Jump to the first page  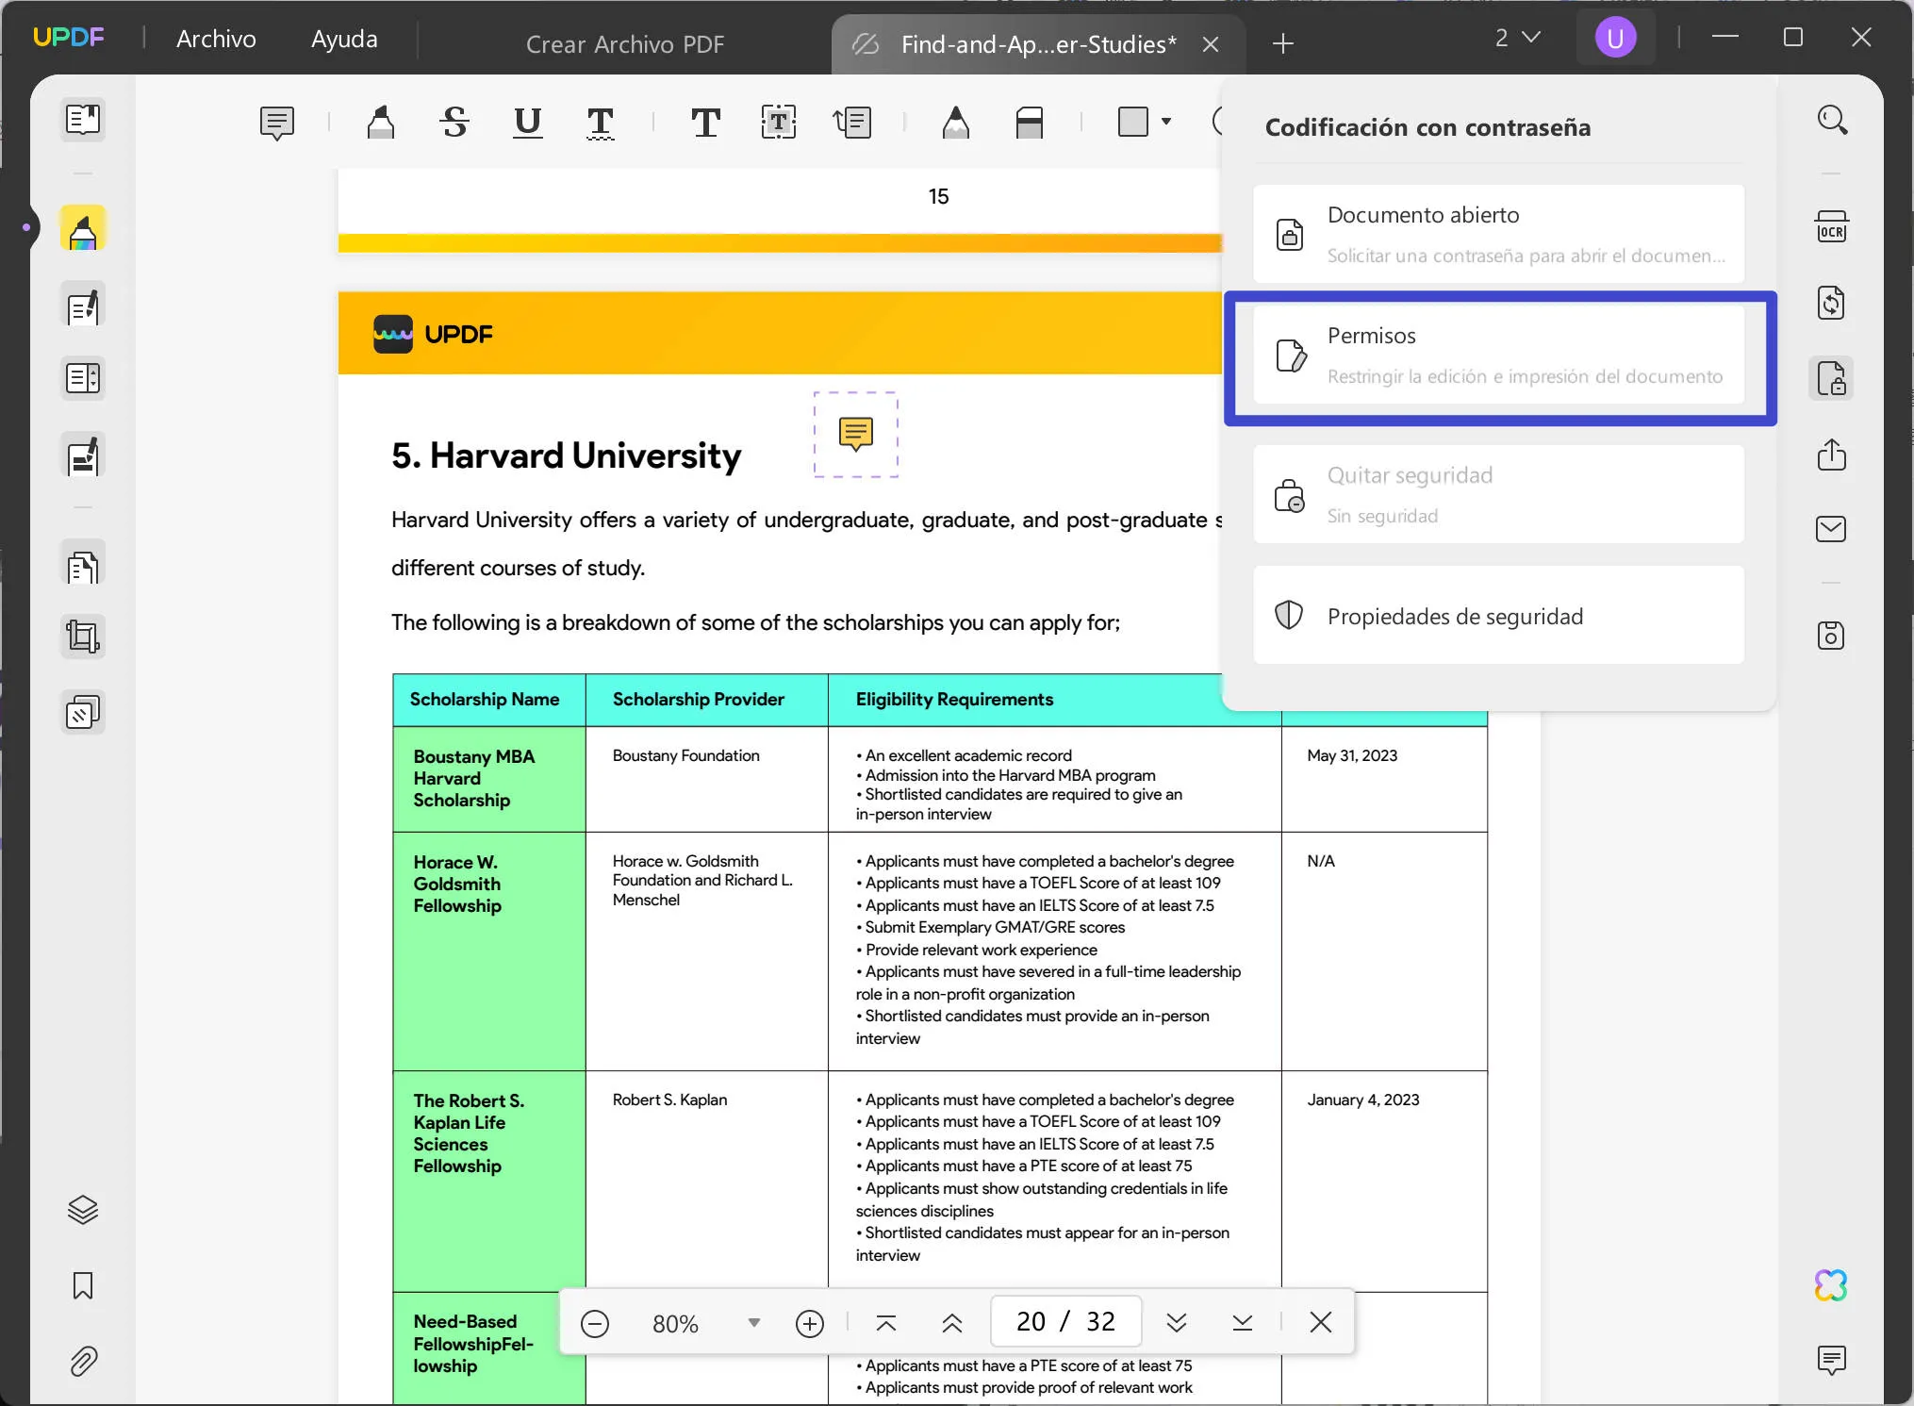coord(886,1322)
